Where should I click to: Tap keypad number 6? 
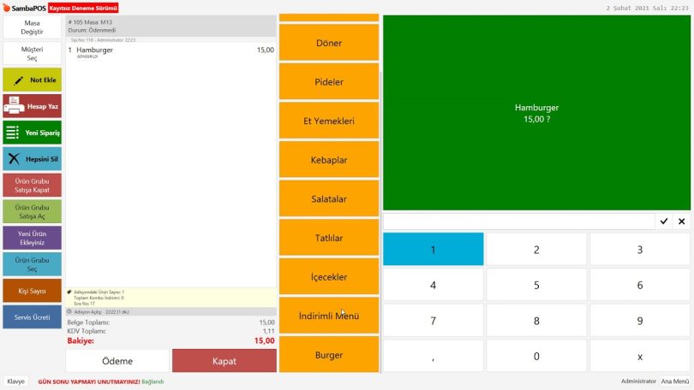pos(639,285)
